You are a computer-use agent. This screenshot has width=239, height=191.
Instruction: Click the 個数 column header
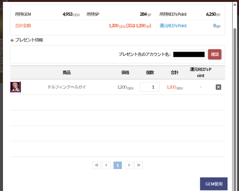coord(150,73)
